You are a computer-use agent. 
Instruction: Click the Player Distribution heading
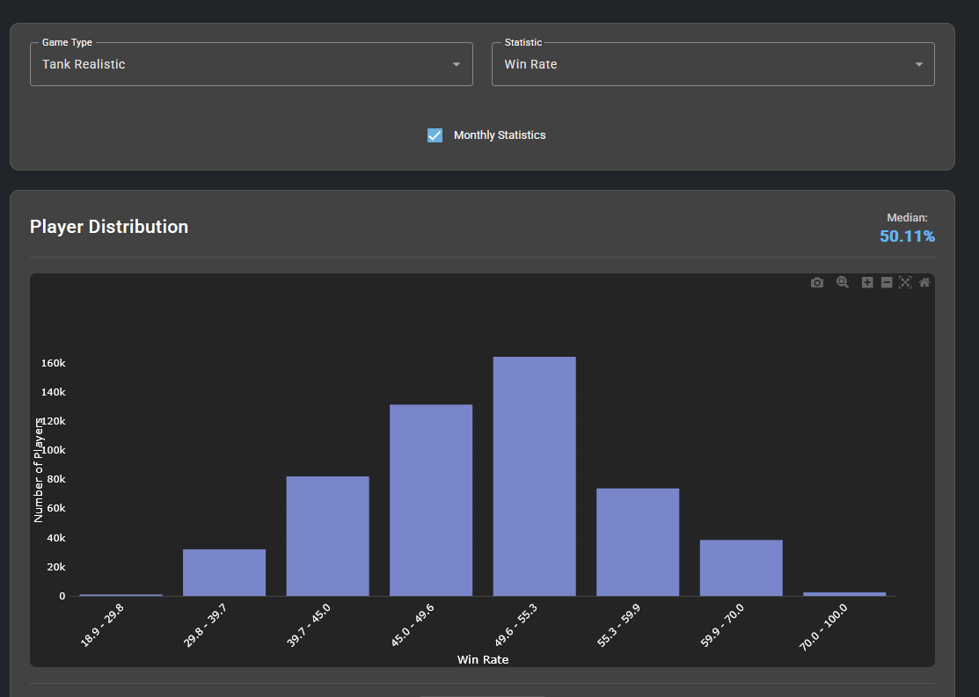[x=109, y=227]
